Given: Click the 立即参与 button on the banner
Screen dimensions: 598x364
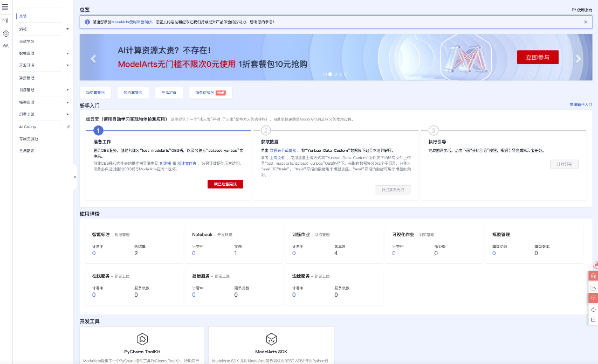Looking at the screenshot, I should (538, 57).
